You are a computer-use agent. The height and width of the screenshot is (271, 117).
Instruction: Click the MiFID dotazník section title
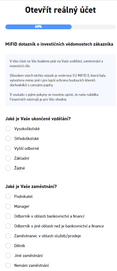point(59,44)
